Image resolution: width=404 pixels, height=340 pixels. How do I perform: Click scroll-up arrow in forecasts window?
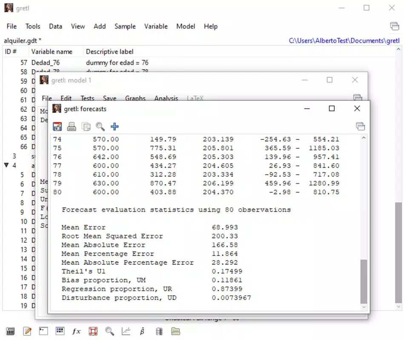[x=364, y=138]
